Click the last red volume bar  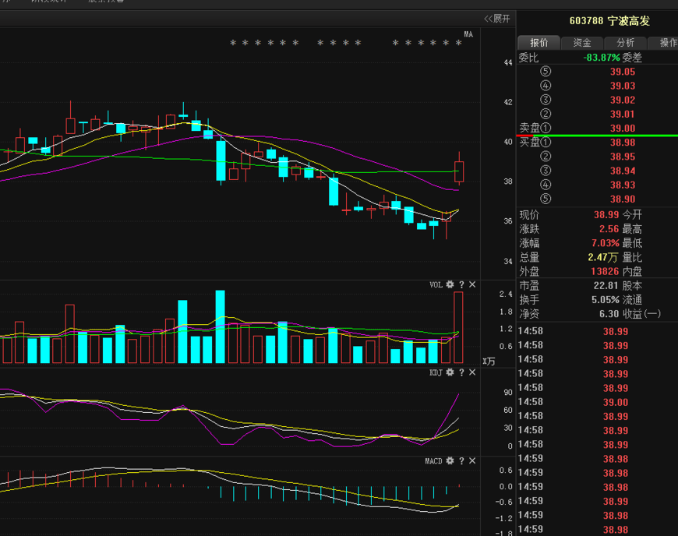(458, 328)
